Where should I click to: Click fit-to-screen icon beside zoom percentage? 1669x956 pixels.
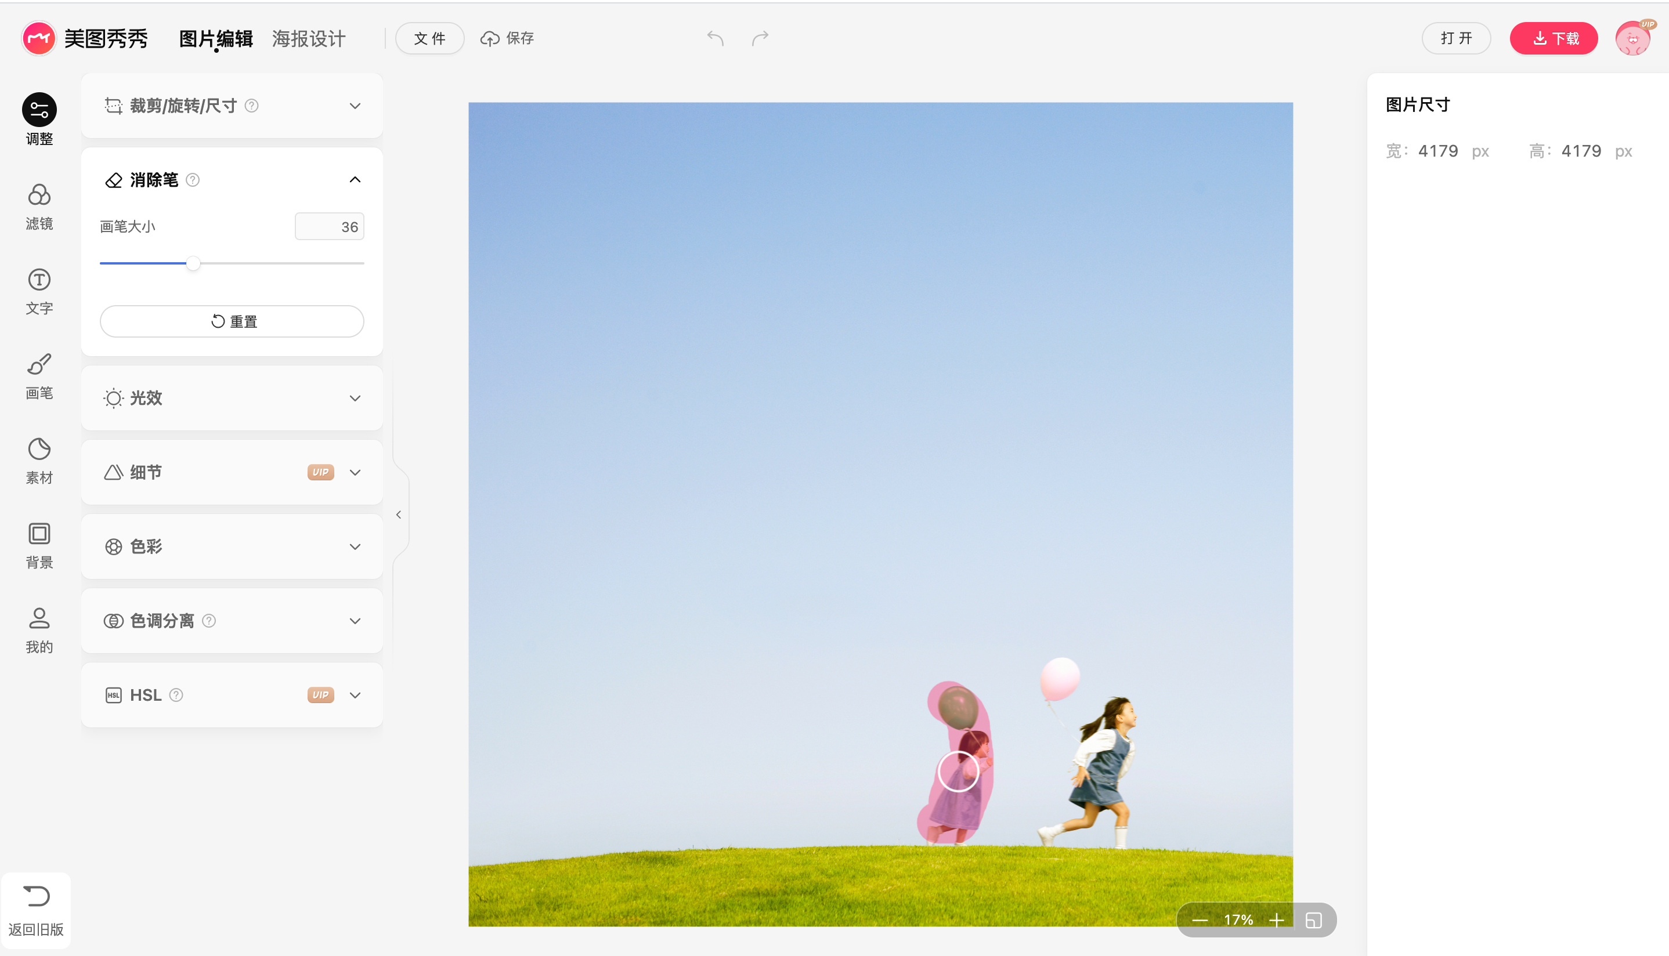[x=1314, y=920]
